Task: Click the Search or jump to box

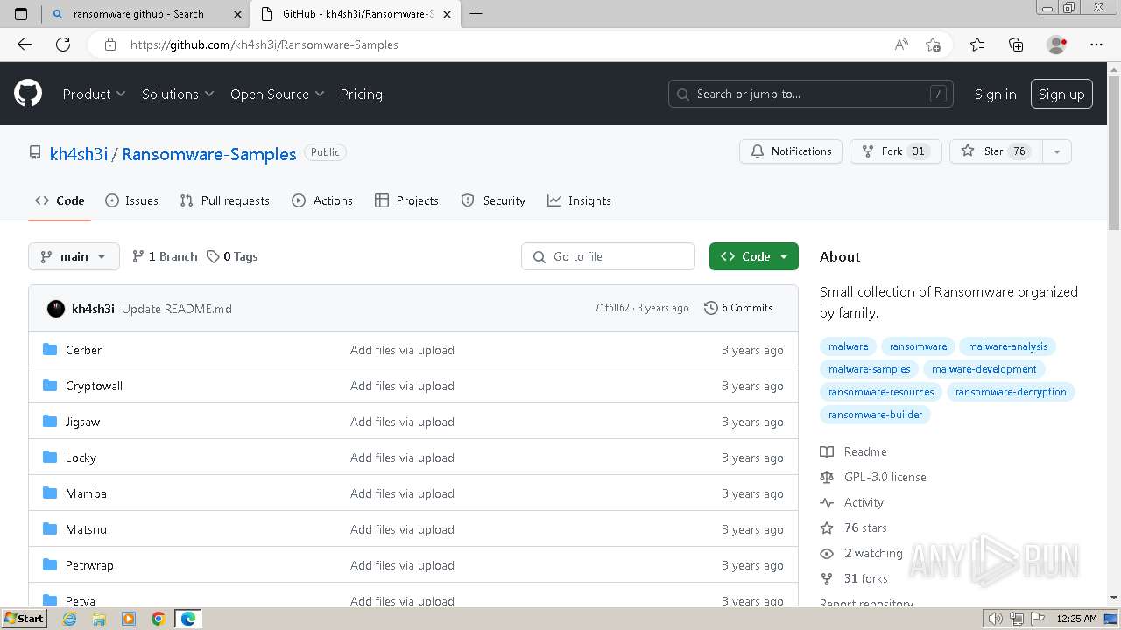Action: pyautogui.click(x=811, y=94)
